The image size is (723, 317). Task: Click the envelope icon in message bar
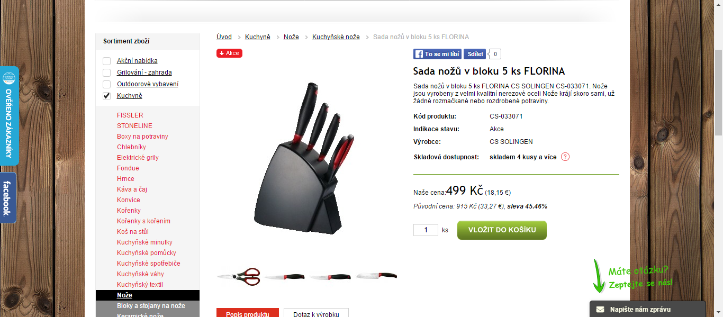click(x=600, y=310)
